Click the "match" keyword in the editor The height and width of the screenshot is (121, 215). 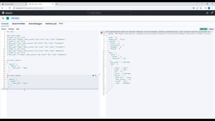click(x=13, y=66)
